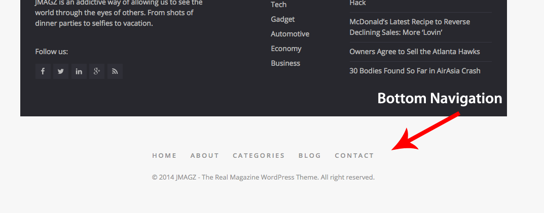The width and height of the screenshot is (544, 213).
Task: Subscribe via the RSS feed icon
Action: click(115, 71)
